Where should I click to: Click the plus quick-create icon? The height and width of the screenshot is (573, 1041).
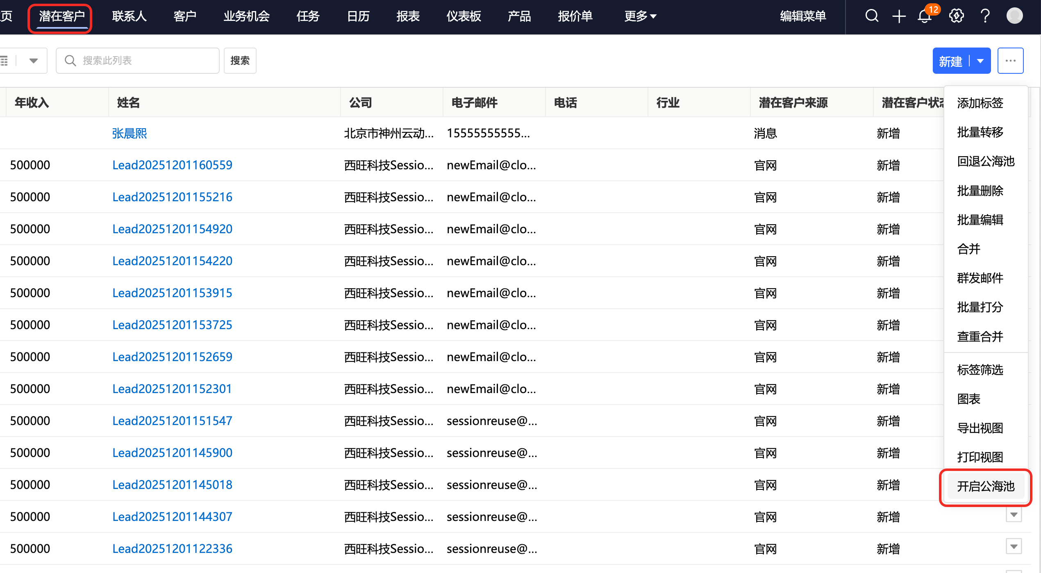[x=898, y=16]
